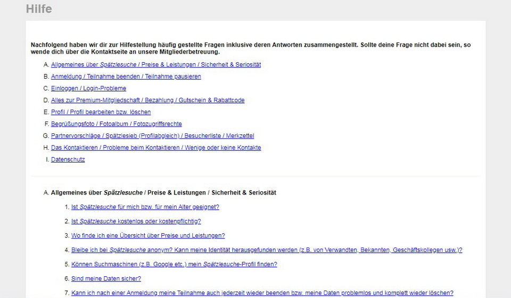Viewport: 511px width, 298px height.
Task: Open 'Begrüßungsfoto / Fotoalbum / Fotozugriffsrechte' link
Action: (x=116, y=124)
